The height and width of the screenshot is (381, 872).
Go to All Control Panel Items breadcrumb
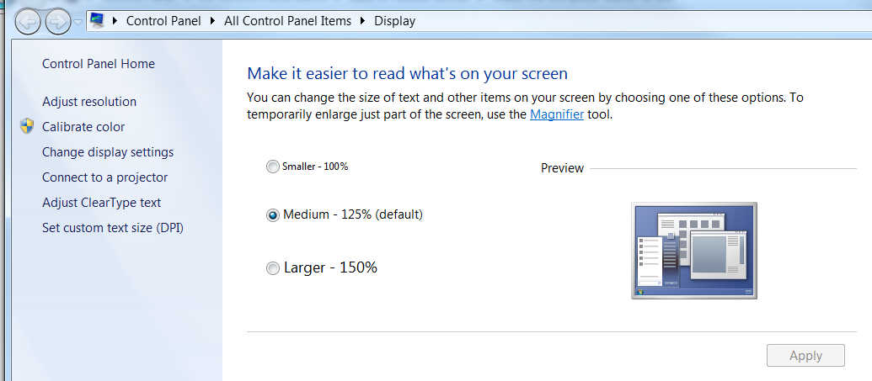pos(287,21)
